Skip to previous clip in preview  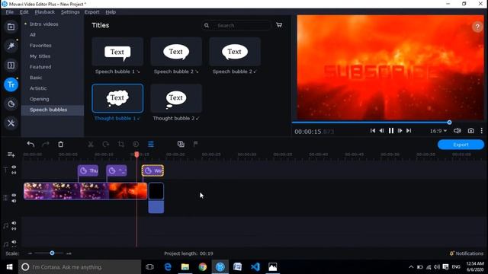[x=373, y=131]
